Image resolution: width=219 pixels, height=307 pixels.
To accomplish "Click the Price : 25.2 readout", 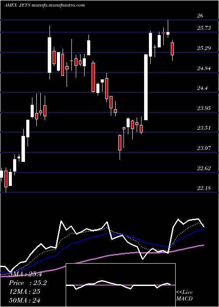I will [28, 283].
